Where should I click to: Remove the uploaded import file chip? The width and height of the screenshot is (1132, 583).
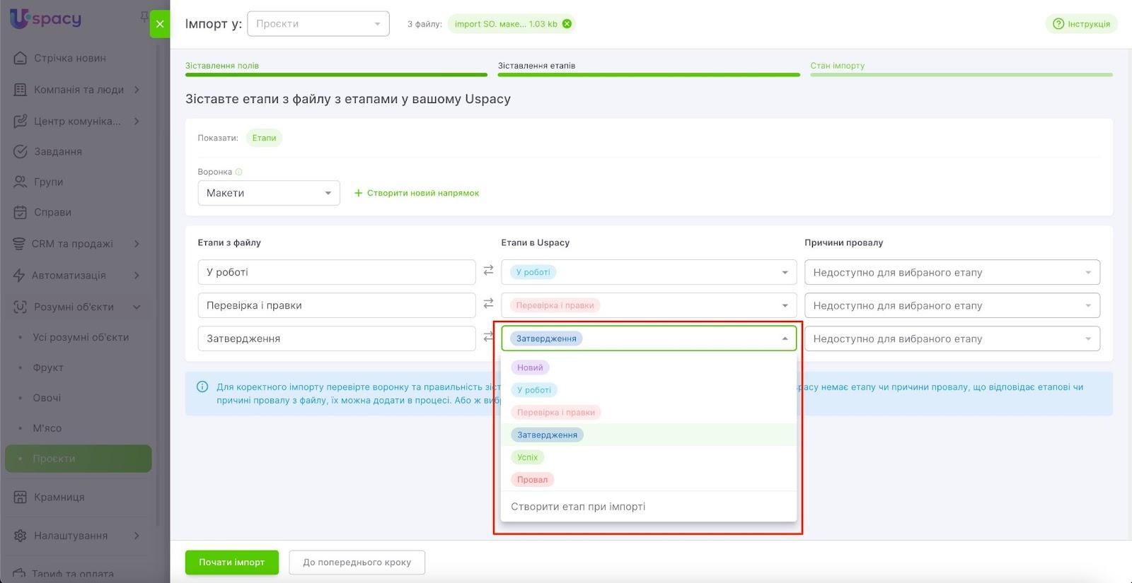(x=567, y=24)
